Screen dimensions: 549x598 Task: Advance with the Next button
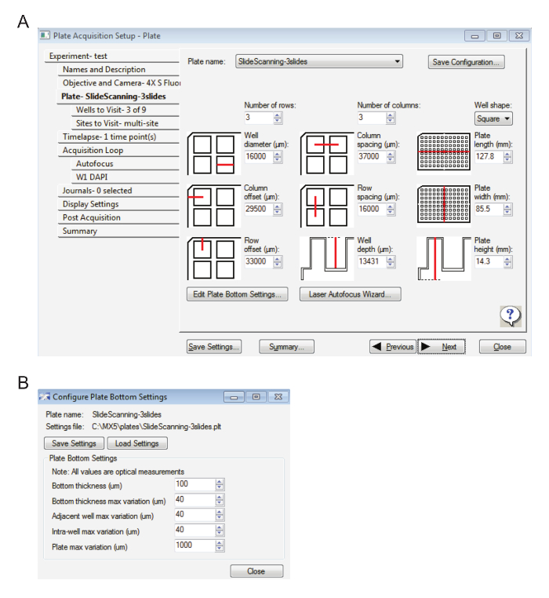442,347
